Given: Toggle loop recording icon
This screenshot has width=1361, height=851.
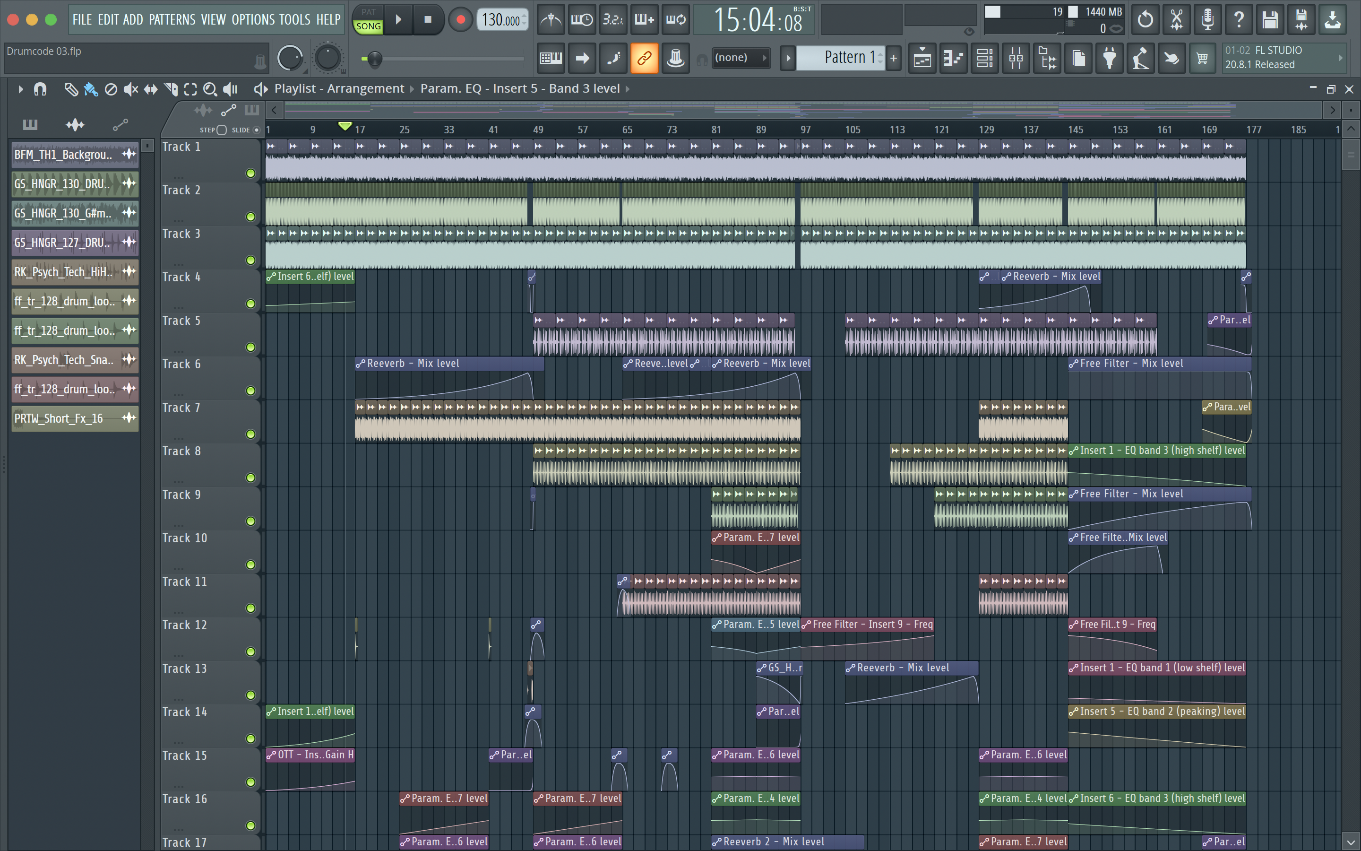Looking at the screenshot, I should 675,20.
